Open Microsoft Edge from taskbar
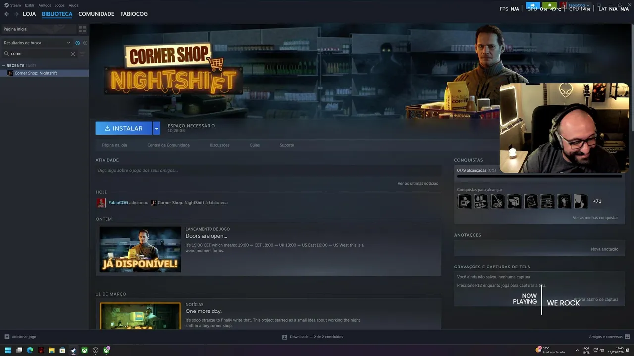The height and width of the screenshot is (356, 634). coord(30,350)
